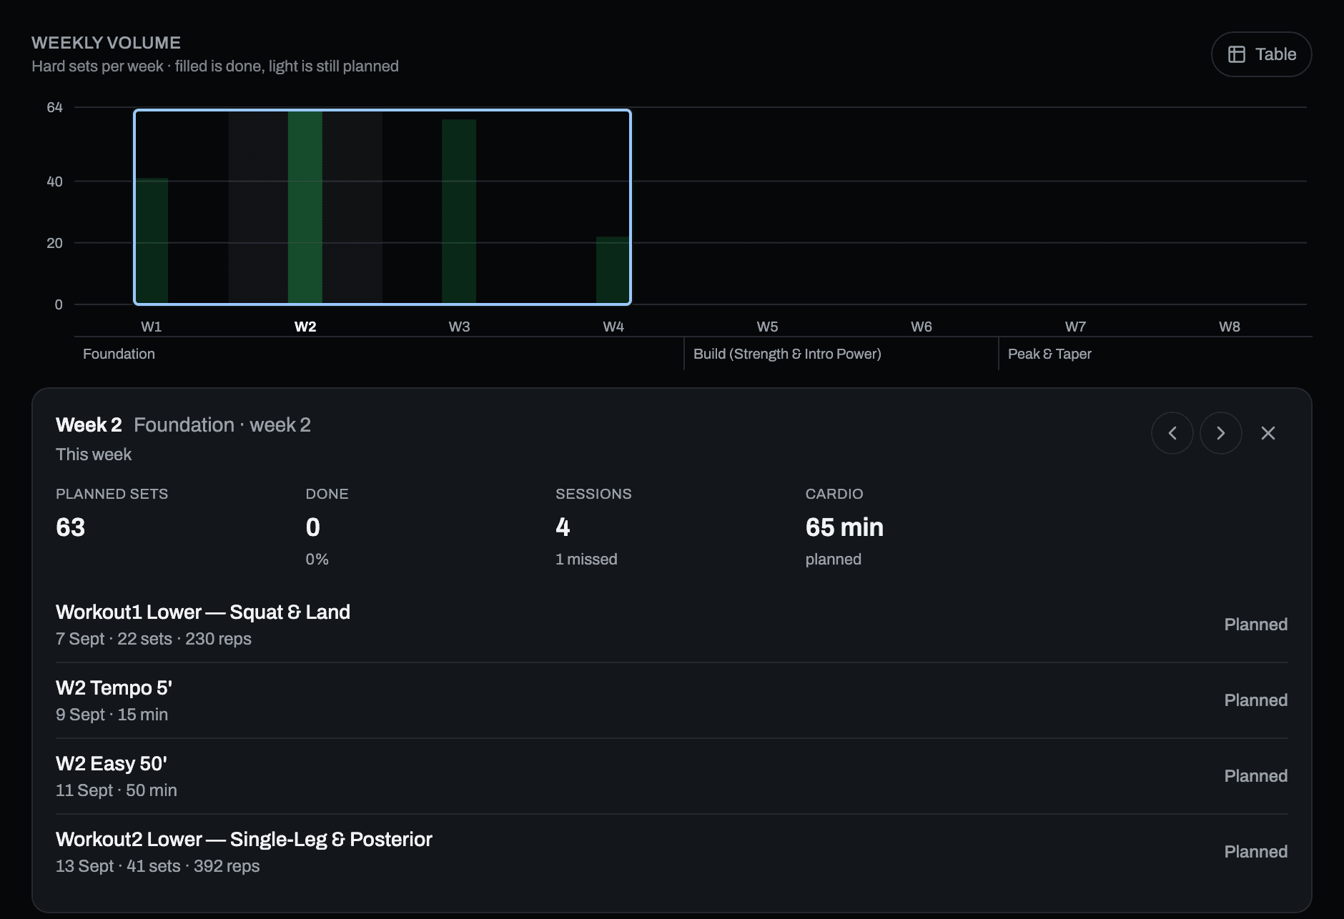Select Build (Strength & Intro Power) phase
Viewport: 1344px width, 919px height.
pos(787,354)
